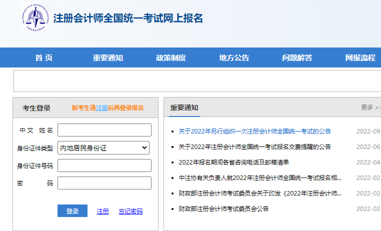381x231 pixels.
Task: Click the 注册 link beside the login button
Action: click(102, 211)
